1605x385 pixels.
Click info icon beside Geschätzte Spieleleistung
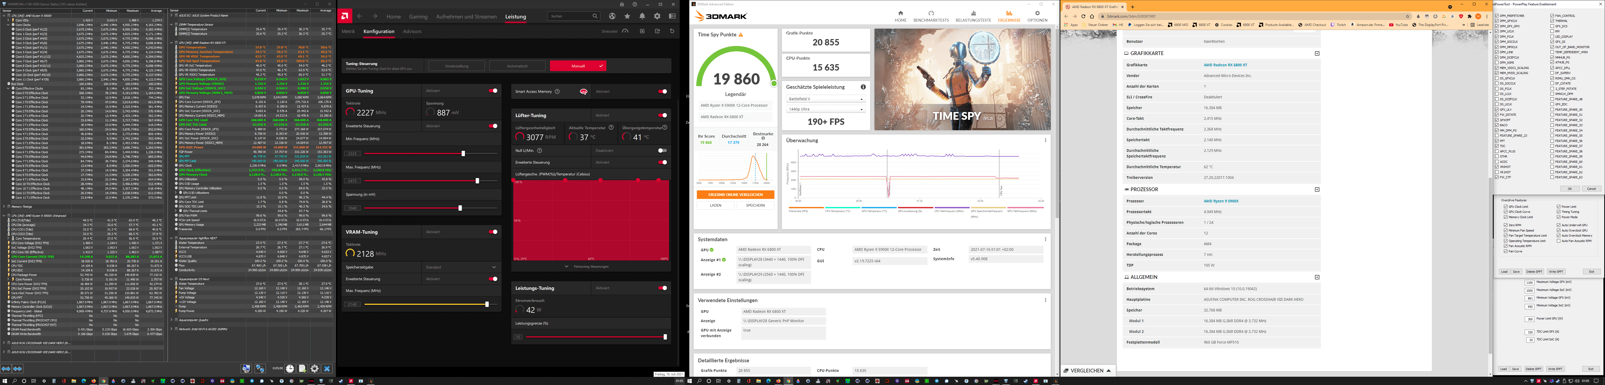point(863,87)
